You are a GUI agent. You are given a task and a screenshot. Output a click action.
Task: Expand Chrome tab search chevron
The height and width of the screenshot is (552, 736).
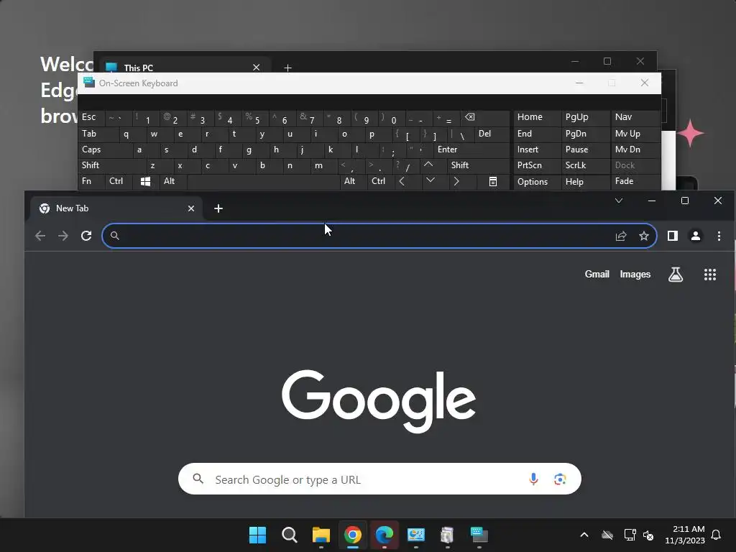(619, 201)
